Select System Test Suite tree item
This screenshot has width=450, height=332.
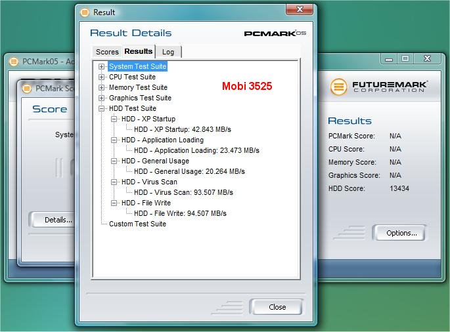[137, 66]
